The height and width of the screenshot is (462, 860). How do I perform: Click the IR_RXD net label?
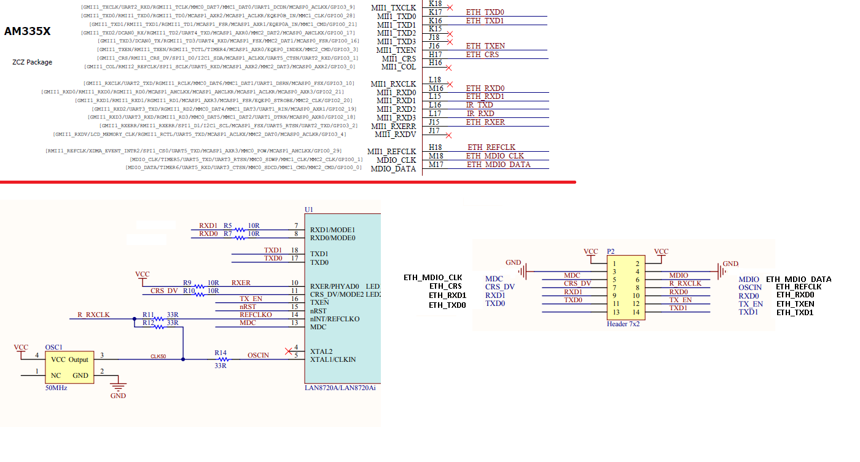click(x=480, y=114)
